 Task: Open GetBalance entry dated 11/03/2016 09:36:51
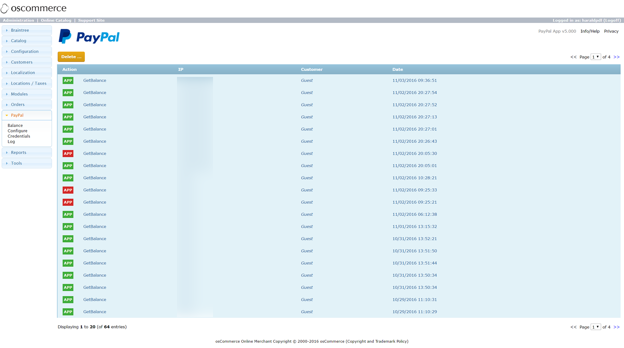95,81
